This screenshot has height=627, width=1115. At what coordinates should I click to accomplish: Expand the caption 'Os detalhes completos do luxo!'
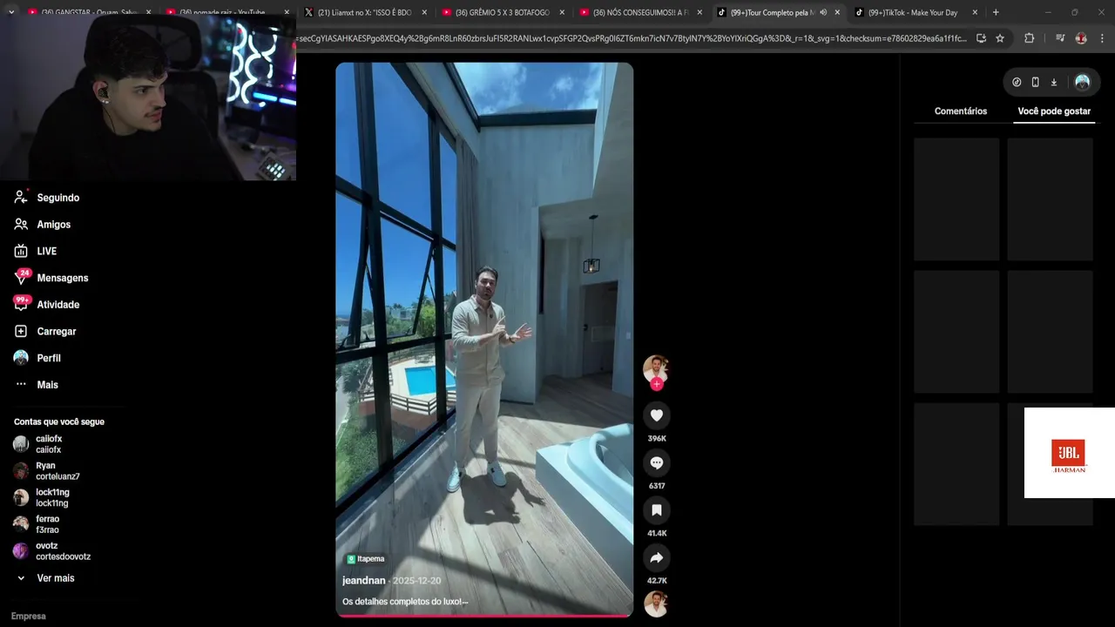[405, 602]
